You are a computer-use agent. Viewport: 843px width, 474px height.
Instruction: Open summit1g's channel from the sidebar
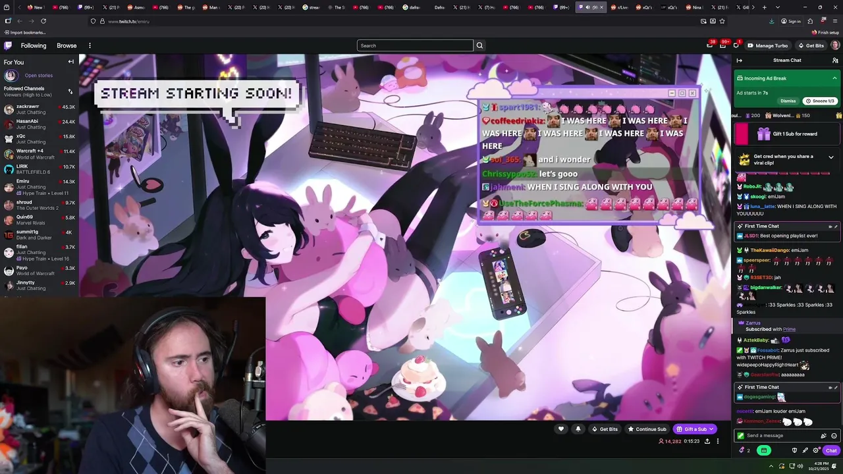coord(40,234)
